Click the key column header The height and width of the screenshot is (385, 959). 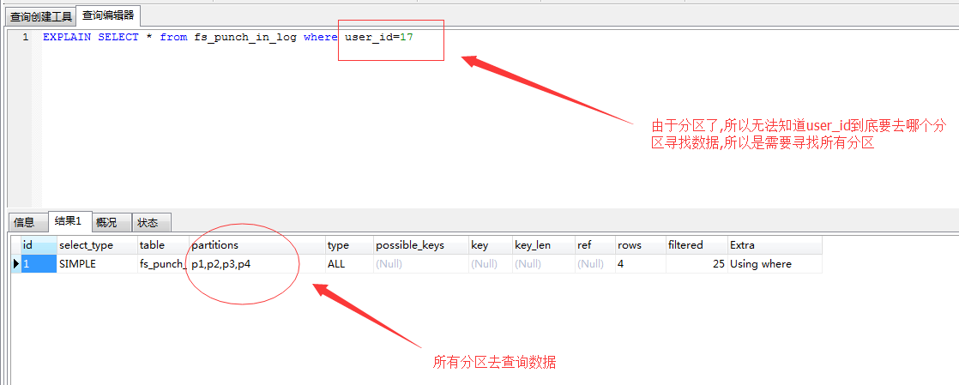tap(491, 245)
